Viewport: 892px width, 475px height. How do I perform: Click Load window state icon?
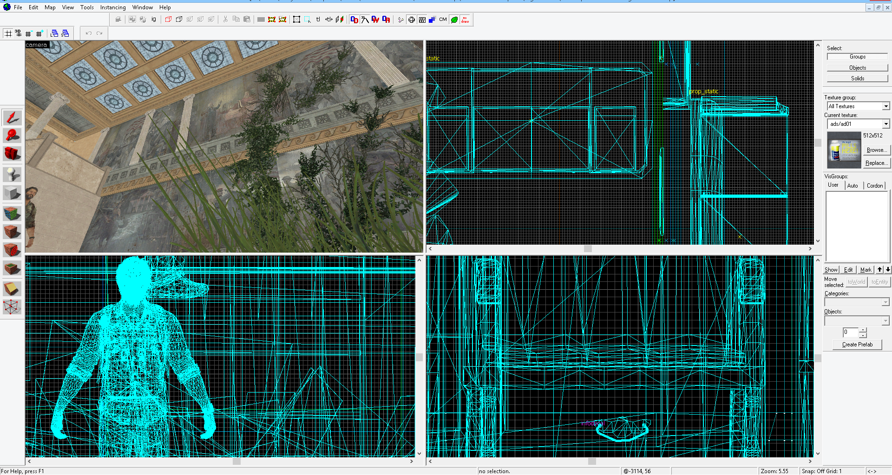(x=54, y=33)
